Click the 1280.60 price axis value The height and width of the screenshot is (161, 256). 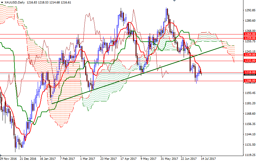pos(250,20)
